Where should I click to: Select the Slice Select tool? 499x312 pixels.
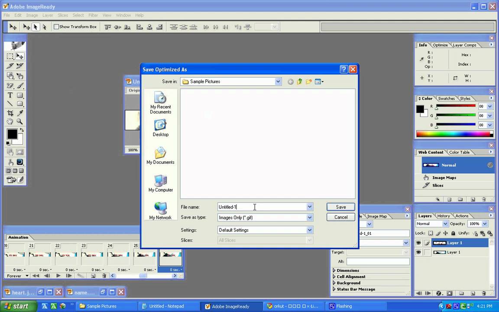(20, 66)
